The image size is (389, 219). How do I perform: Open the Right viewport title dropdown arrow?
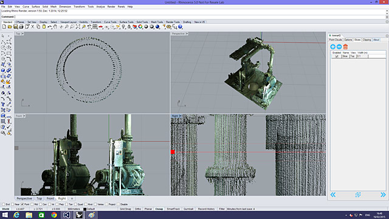[x=181, y=116]
